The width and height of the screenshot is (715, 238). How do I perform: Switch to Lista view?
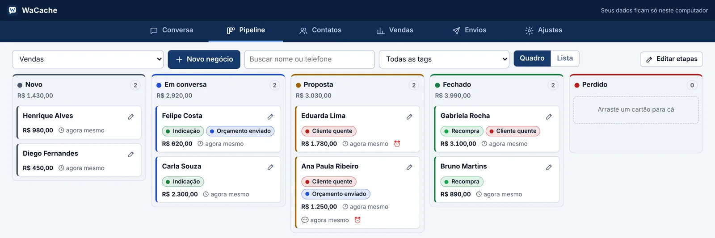point(565,58)
